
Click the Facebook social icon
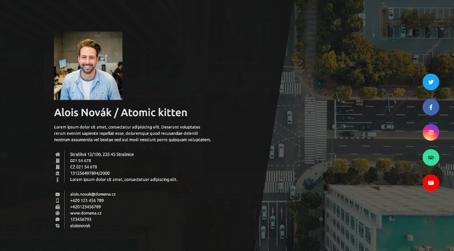pos(431,107)
